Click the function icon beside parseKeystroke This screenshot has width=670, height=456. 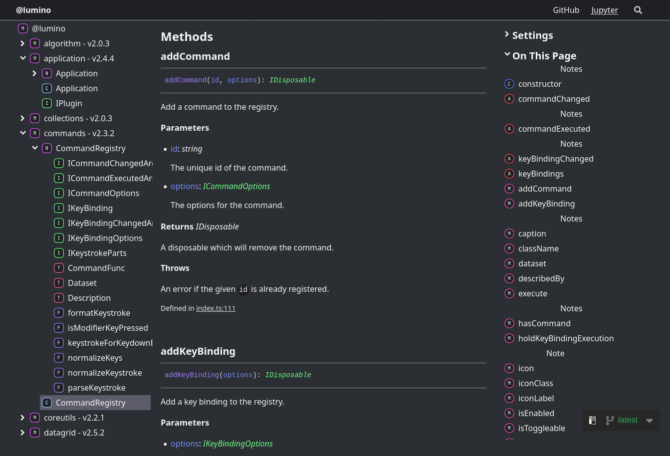(59, 388)
